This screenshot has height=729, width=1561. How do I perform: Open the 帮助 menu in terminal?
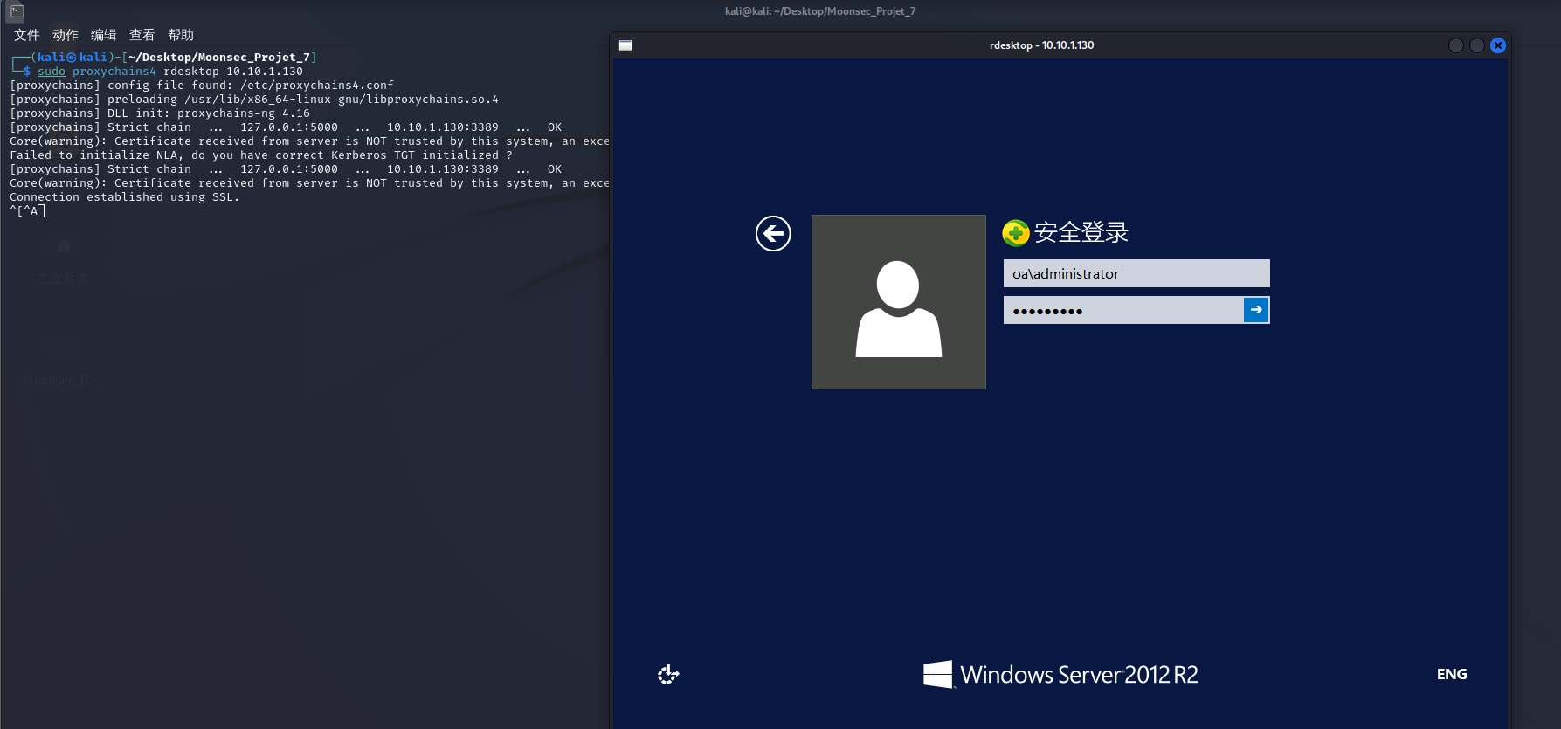(181, 35)
